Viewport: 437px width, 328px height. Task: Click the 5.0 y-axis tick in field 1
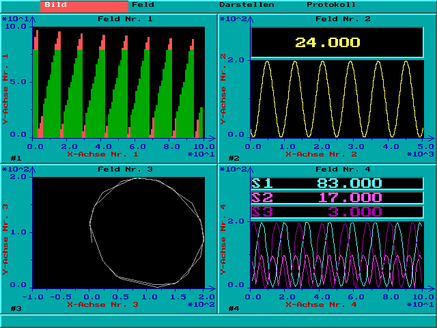pos(18,82)
